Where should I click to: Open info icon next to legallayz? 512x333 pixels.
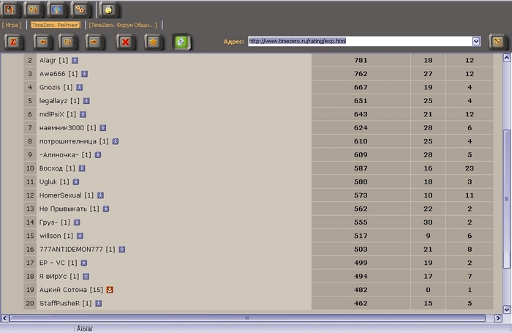click(x=86, y=101)
